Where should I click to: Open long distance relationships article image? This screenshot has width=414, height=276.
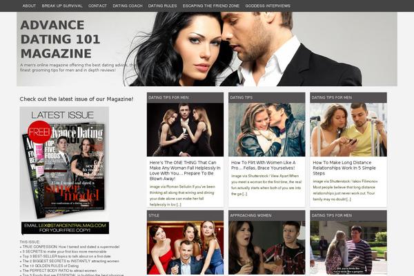click(x=348, y=130)
